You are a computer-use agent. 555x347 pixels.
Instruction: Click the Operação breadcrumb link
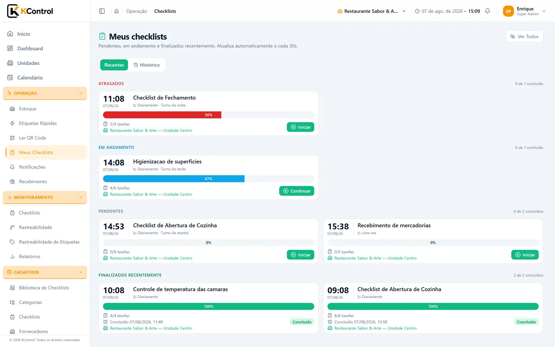tap(137, 11)
